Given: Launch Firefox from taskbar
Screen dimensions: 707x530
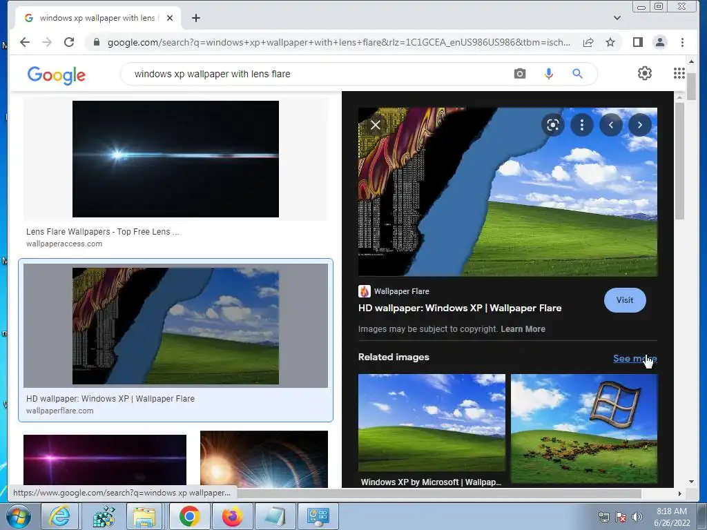Looking at the screenshot, I should click(x=232, y=516).
